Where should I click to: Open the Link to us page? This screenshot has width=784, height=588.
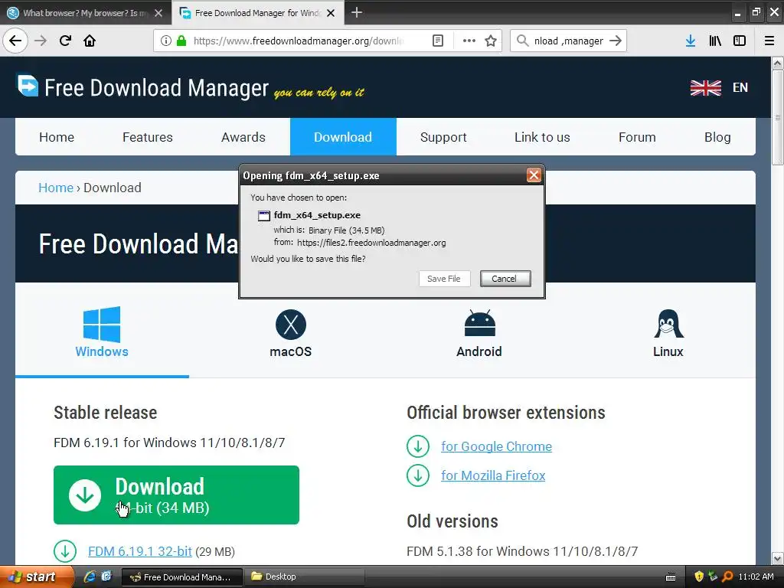(543, 137)
